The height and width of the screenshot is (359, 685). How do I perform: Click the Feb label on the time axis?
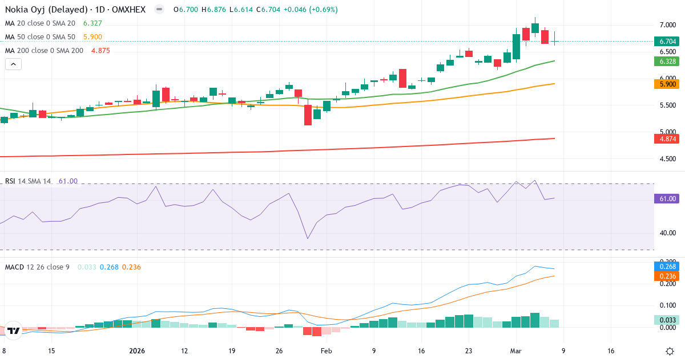[327, 351]
